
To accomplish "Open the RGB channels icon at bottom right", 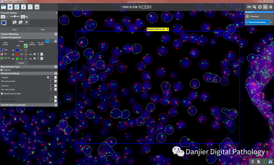I will (265, 161).
